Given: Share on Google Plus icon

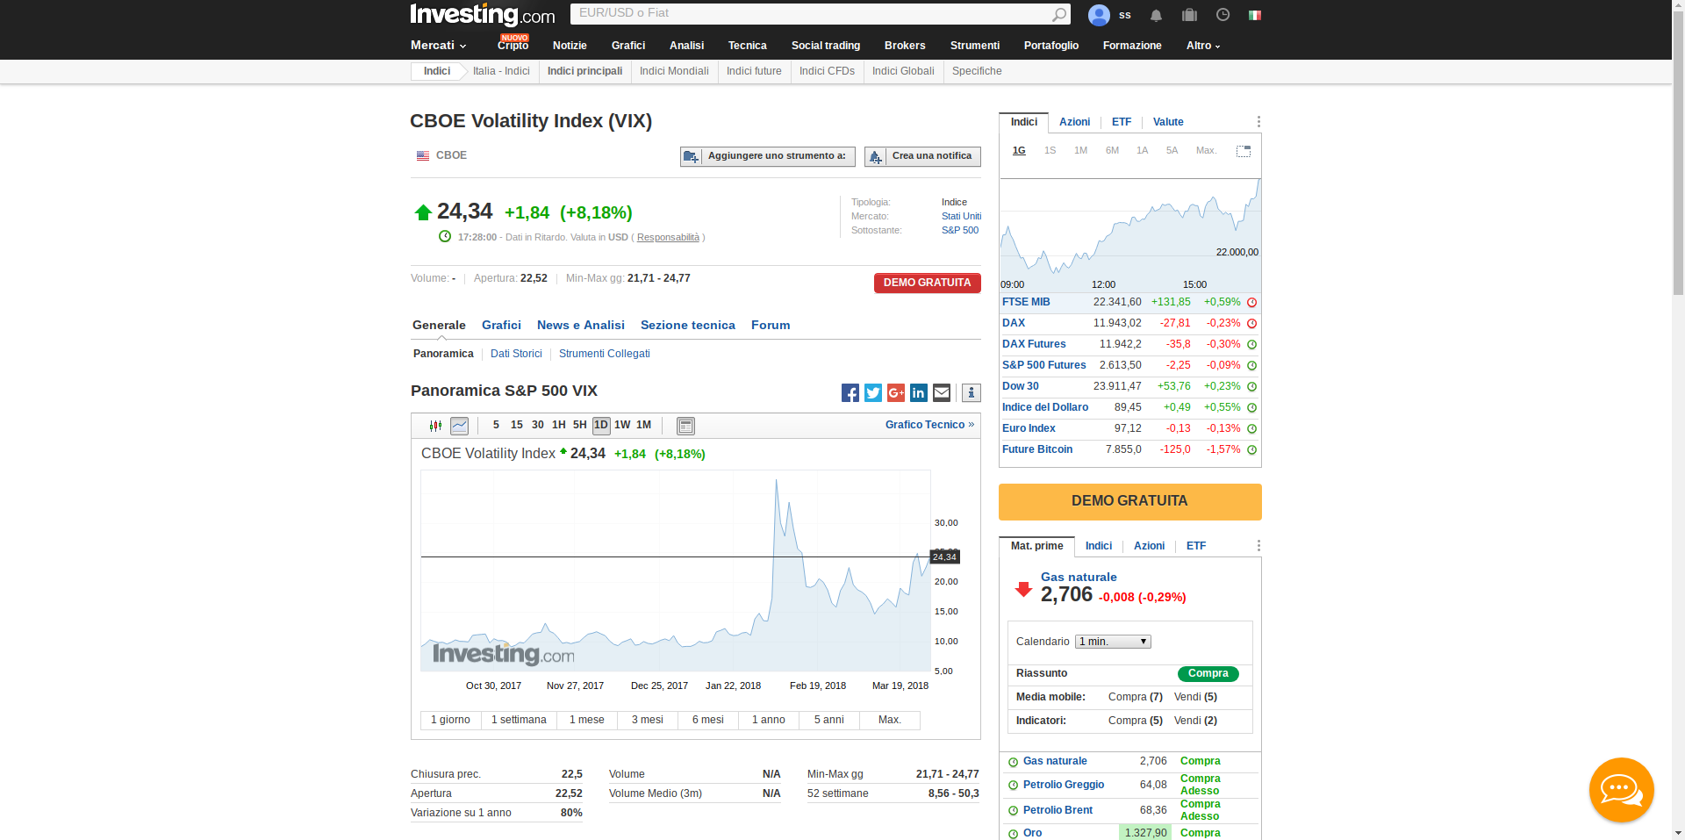Looking at the screenshot, I should coord(896,392).
